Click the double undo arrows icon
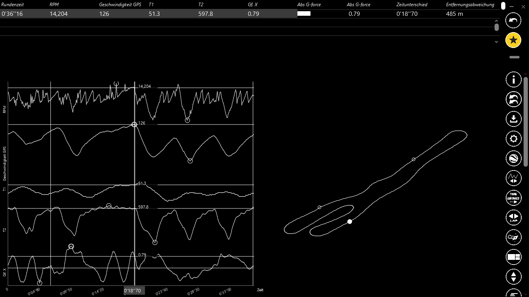Viewport: 529px width, 297px height. (514, 99)
